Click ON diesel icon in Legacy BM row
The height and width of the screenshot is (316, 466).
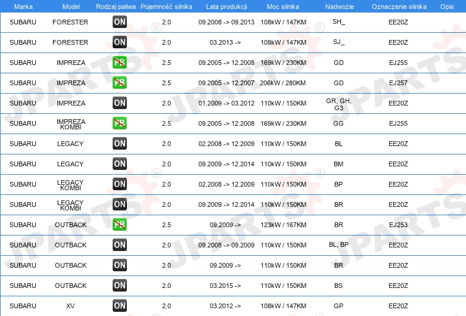point(119,163)
